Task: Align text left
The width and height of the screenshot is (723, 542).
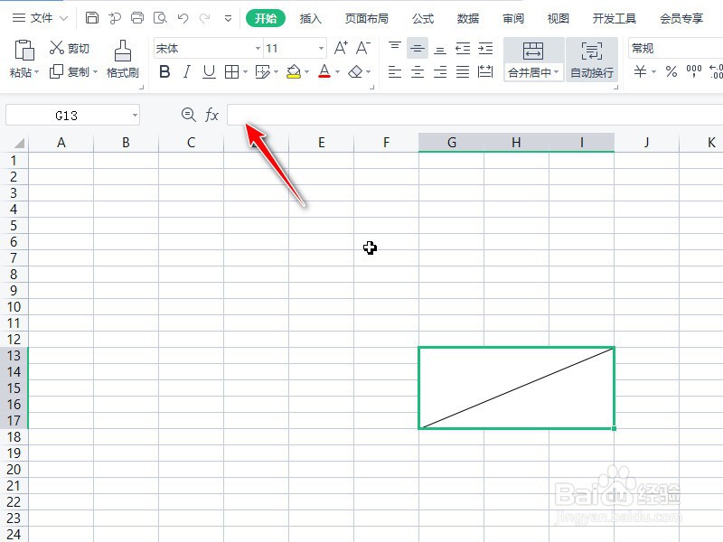Action: (395, 72)
